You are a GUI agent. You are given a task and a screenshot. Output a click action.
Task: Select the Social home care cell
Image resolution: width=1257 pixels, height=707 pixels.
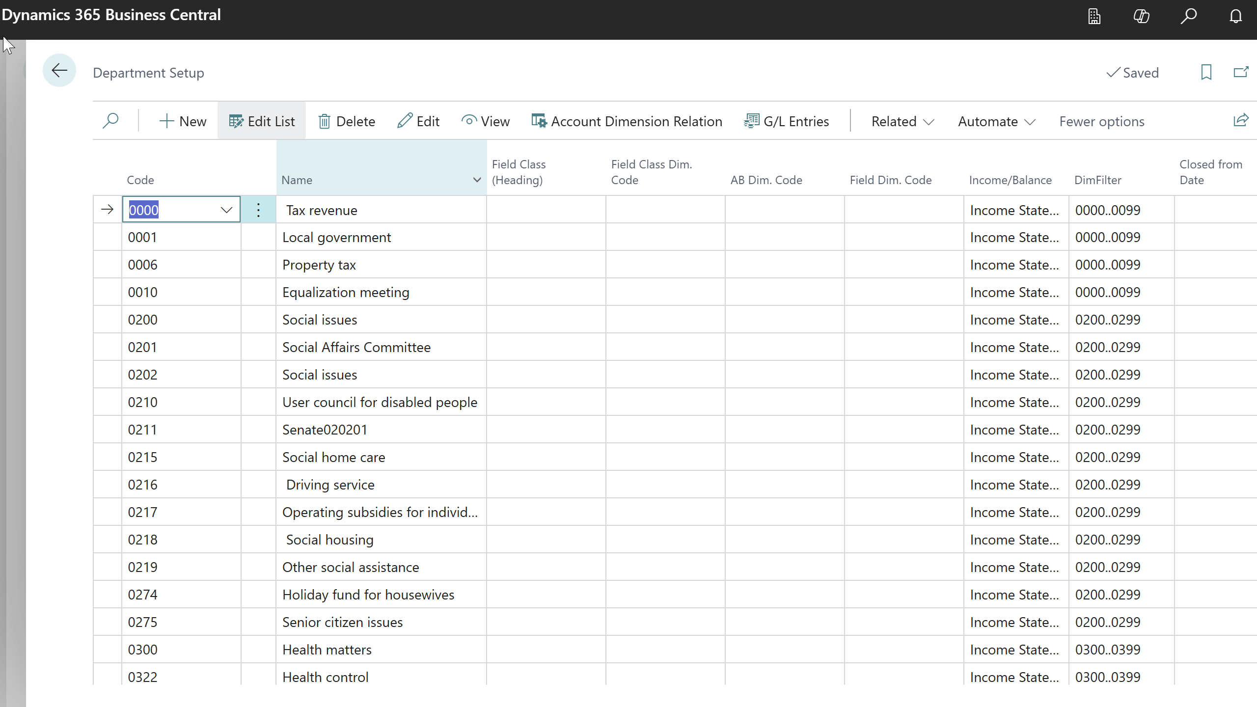382,458
